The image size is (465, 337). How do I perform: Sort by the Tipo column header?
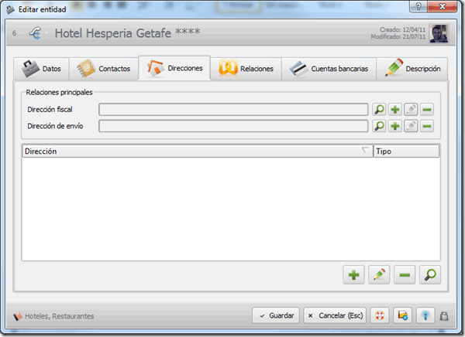tap(406, 151)
